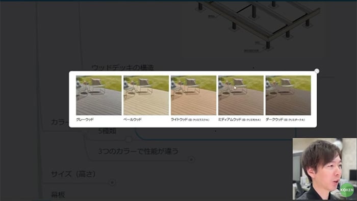Select the ミディアムウッド deck thumbnail

click(x=241, y=95)
